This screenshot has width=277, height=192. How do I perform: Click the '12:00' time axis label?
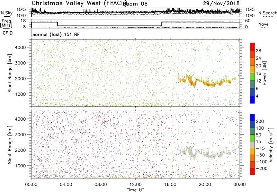coord(135,185)
